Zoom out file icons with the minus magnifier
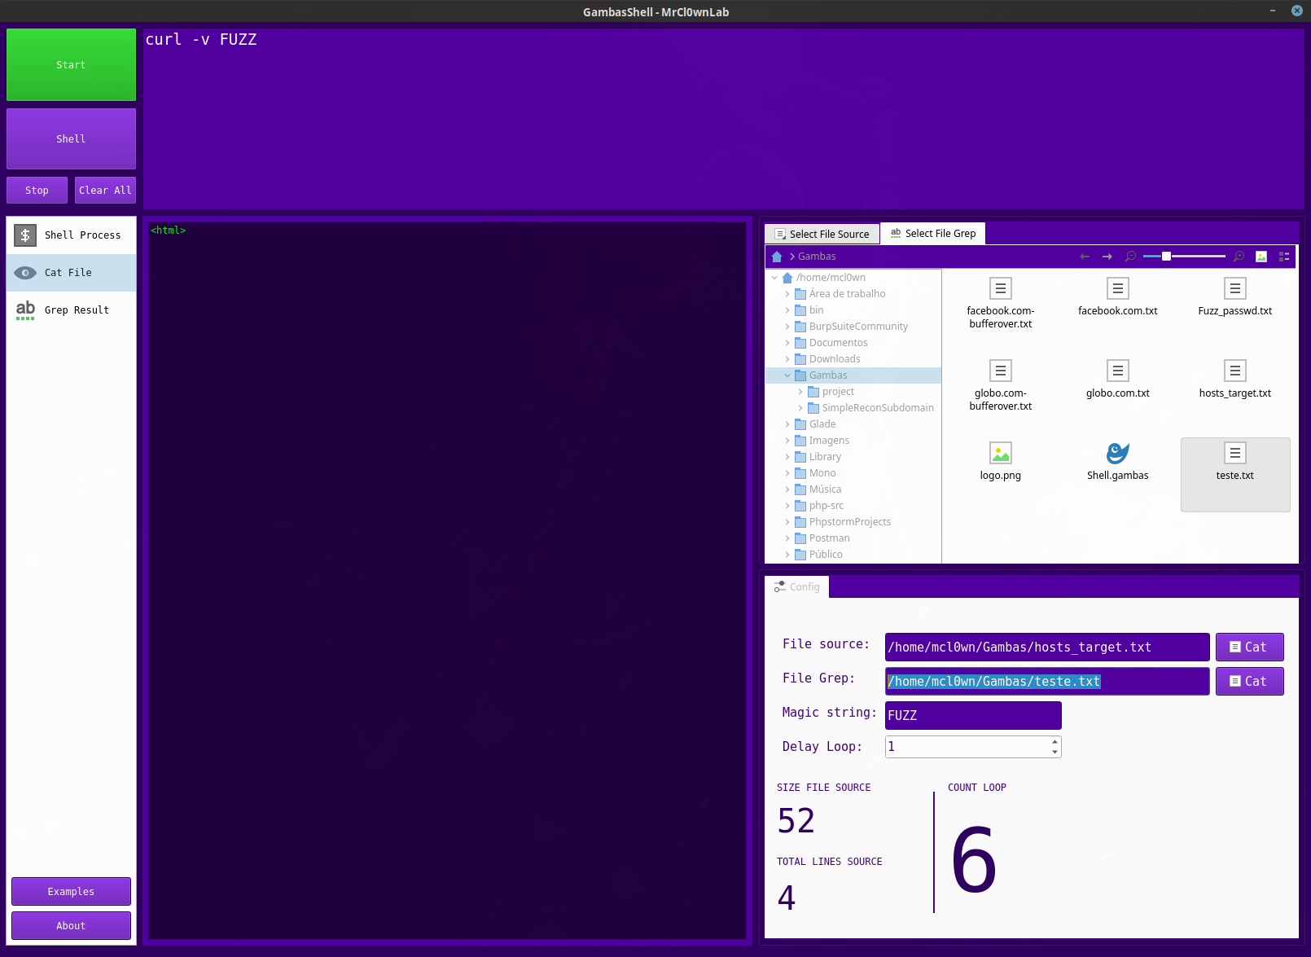Viewport: 1311px width, 957px height. pyautogui.click(x=1130, y=257)
